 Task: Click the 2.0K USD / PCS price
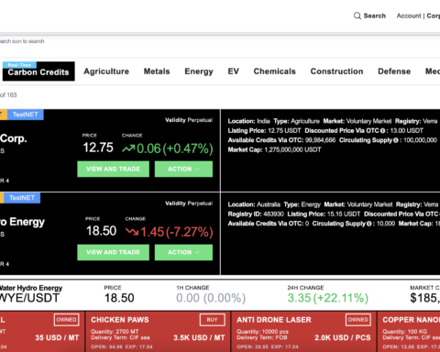343,337
